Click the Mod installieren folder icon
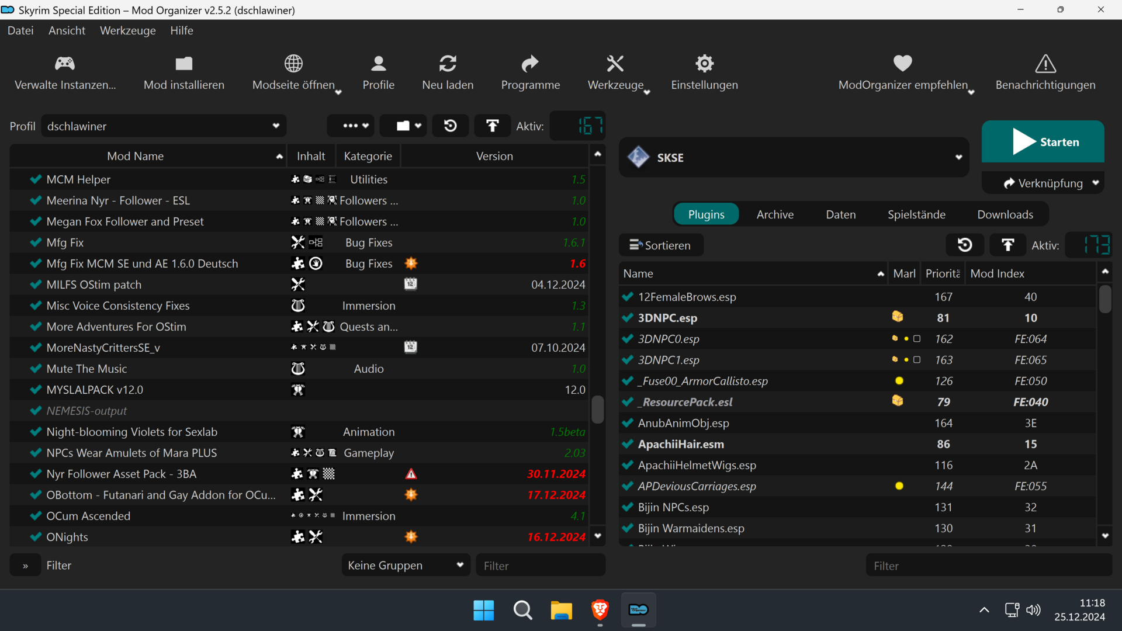 184,63
